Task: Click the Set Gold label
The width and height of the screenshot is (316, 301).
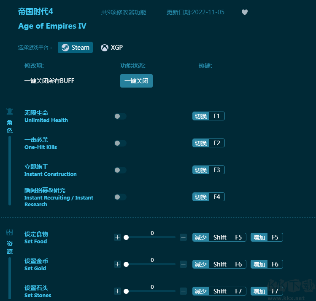Action: point(35,269)
